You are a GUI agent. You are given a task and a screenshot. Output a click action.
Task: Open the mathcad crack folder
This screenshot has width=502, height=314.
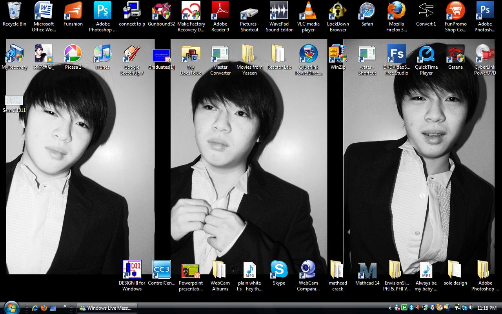point(338,276)
